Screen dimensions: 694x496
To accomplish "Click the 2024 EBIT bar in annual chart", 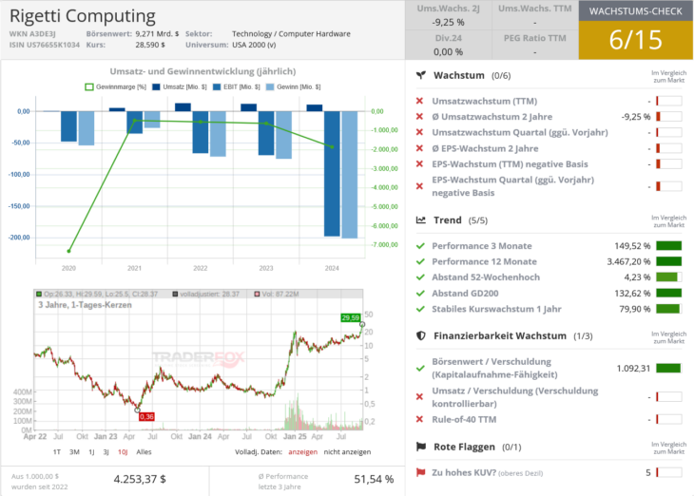I will tap(332, 174).
